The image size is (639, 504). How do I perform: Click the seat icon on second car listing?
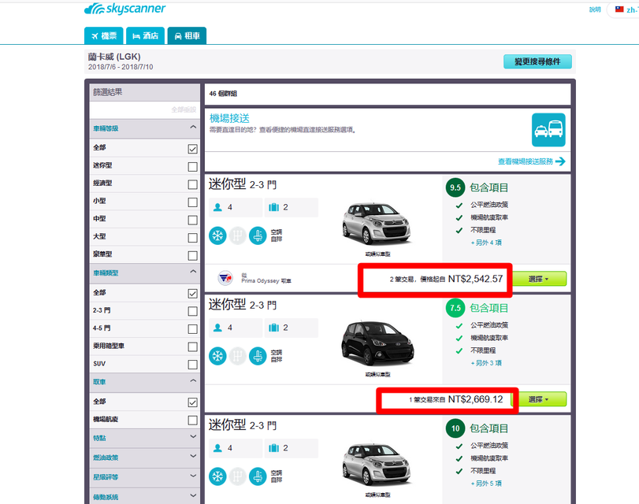258,356
